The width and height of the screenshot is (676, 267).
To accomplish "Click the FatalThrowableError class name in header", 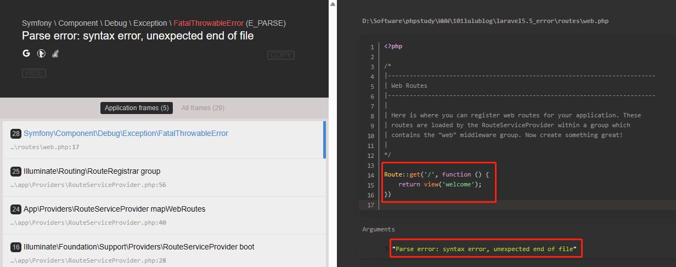I will [209, 24].
